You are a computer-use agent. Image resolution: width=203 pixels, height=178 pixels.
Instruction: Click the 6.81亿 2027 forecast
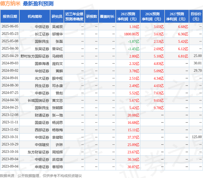183,56
